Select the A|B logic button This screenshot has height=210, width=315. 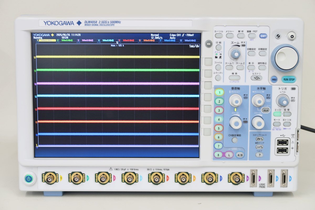tap(240, 155)
